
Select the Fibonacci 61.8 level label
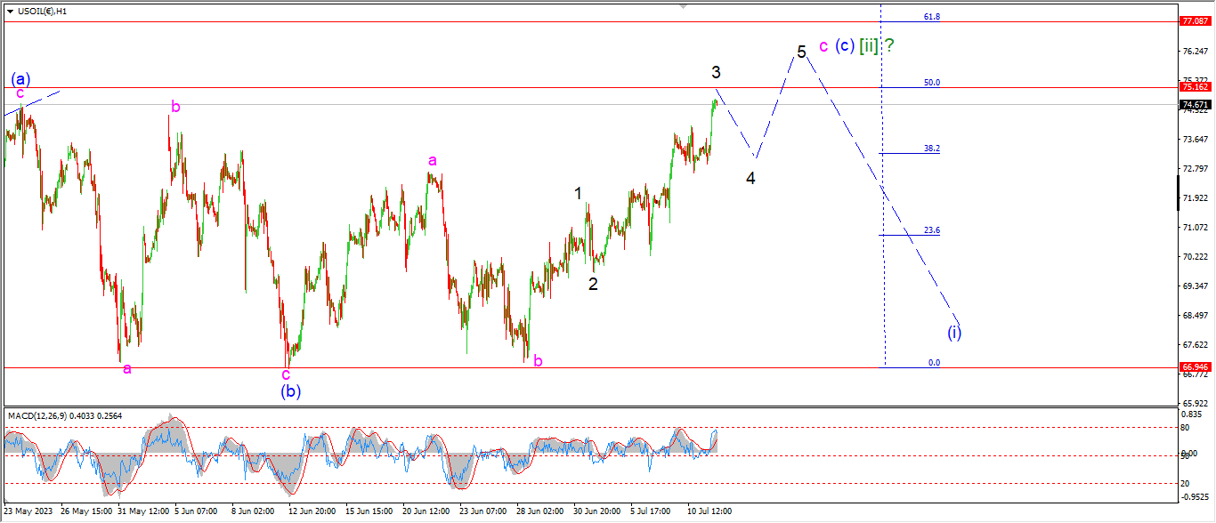(932, 16)
